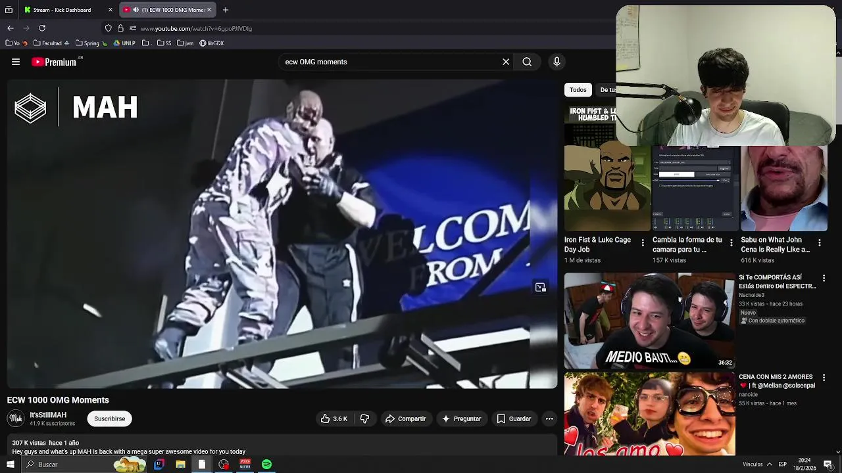Open options for Si te COMPORTÁS video
The height and width of the screenshot is (473, 842).
(824, 279)
